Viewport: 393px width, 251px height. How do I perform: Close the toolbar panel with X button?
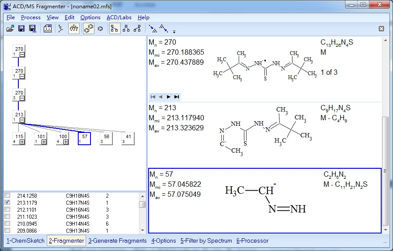tap(381, 28)
